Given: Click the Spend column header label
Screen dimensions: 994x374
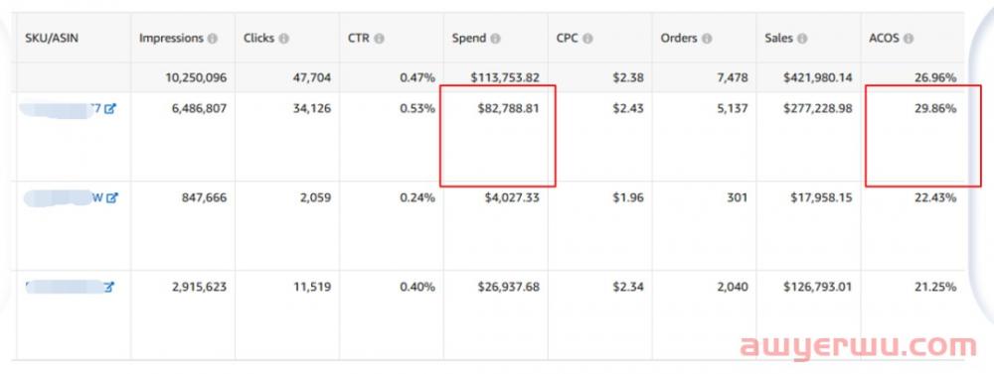Looking at the screenshot, I should coord(469,38).
